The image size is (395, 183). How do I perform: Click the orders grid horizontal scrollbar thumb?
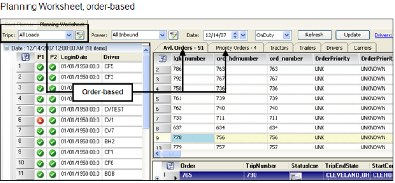pos(171,153)
